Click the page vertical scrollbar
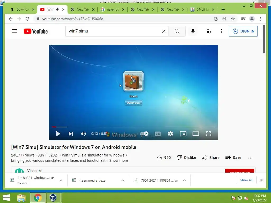The width and height of the screenshot is (271, 203). tap(264, 39)
